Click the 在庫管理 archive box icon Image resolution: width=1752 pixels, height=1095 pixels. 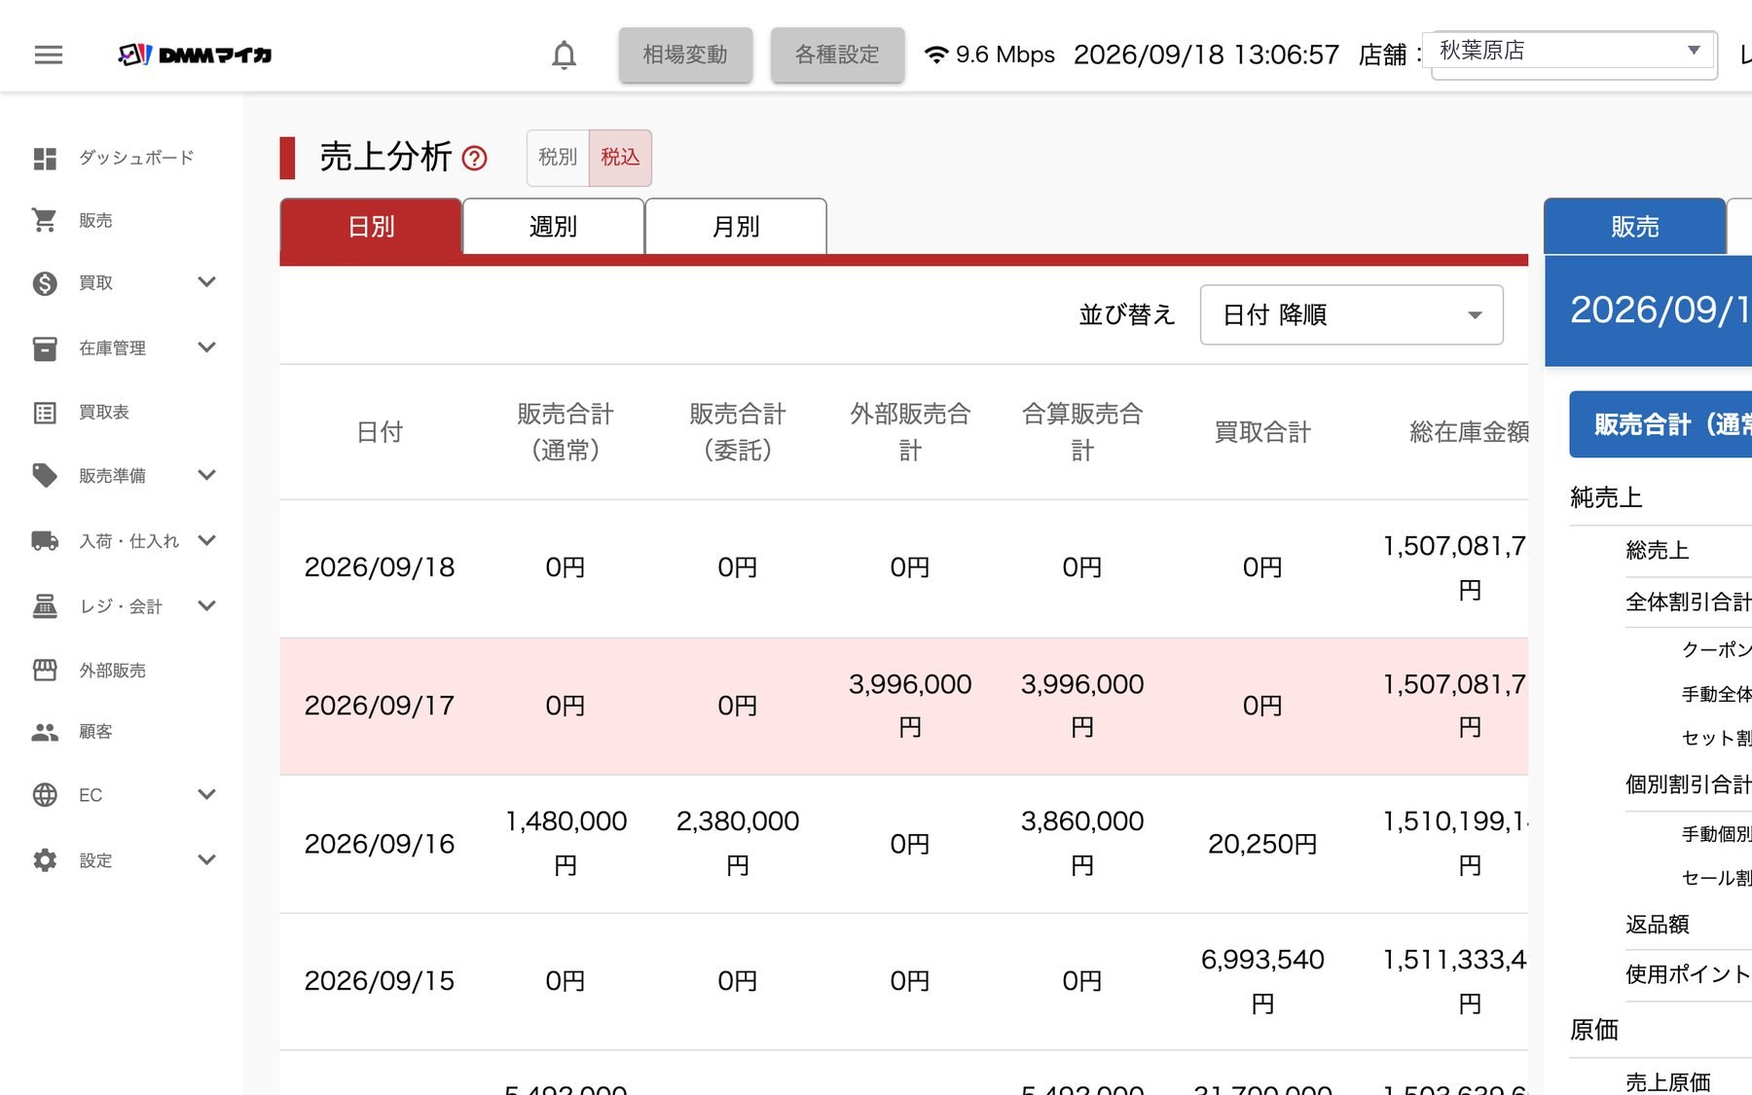tap(45, 347)
